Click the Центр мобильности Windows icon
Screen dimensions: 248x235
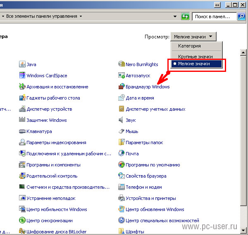tap(22, 209)
